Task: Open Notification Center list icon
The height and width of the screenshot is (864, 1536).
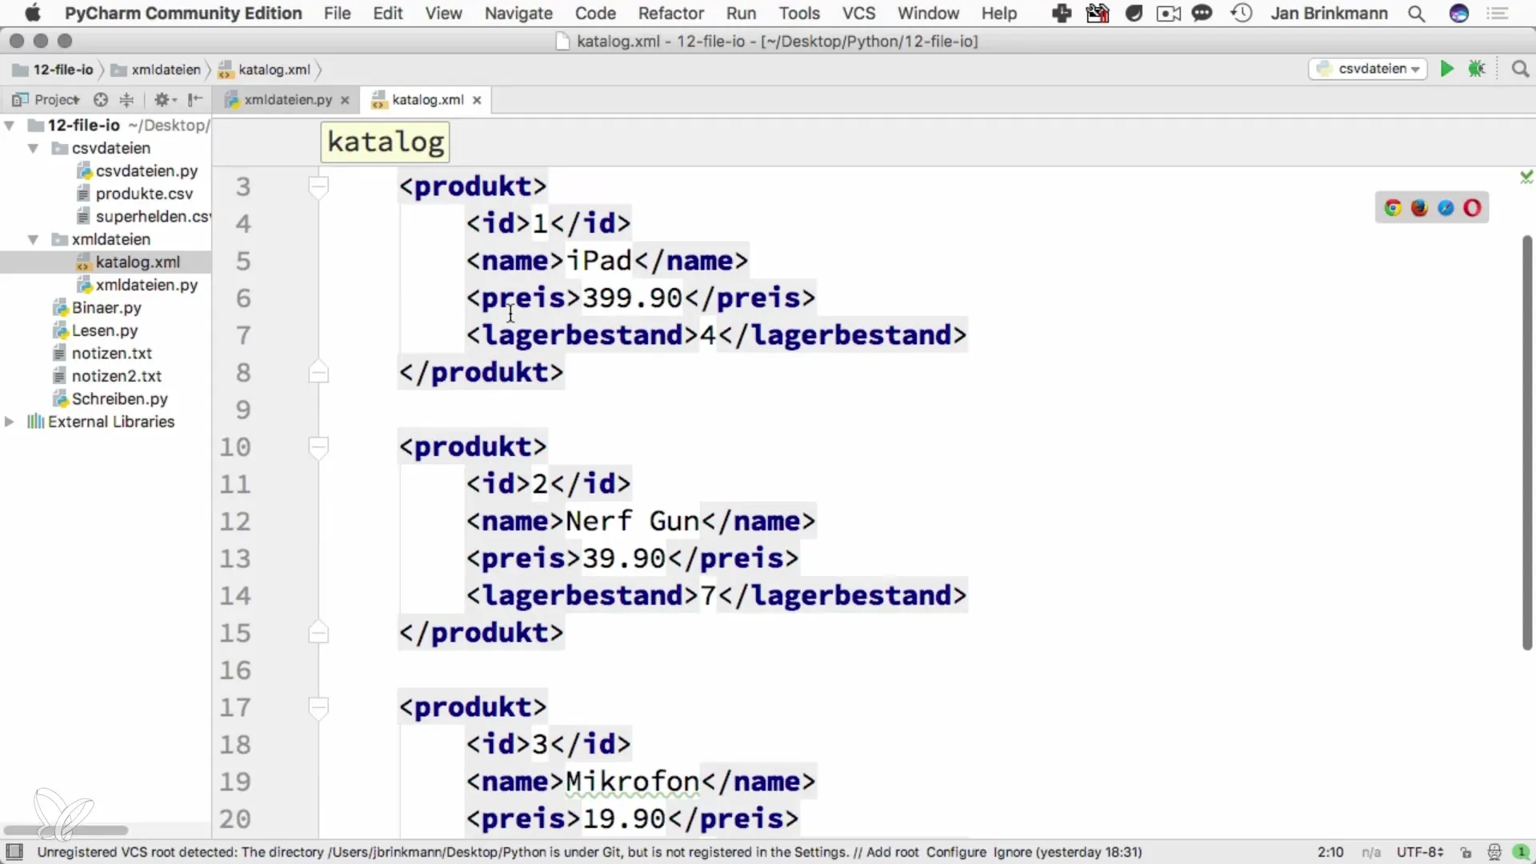Action: [1498, 14]
